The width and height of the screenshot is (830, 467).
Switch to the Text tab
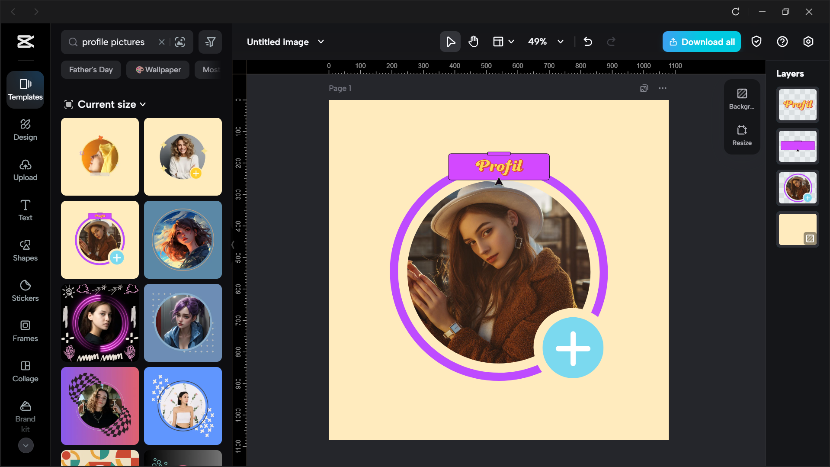coord(25,210)
